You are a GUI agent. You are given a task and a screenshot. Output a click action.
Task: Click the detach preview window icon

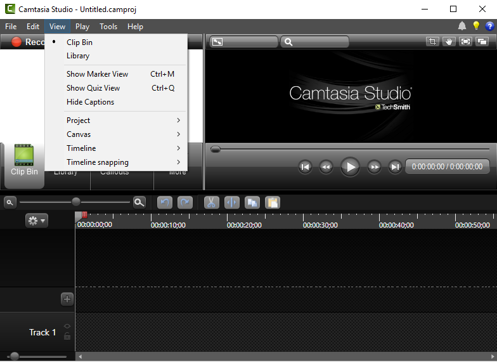point(482,42)
